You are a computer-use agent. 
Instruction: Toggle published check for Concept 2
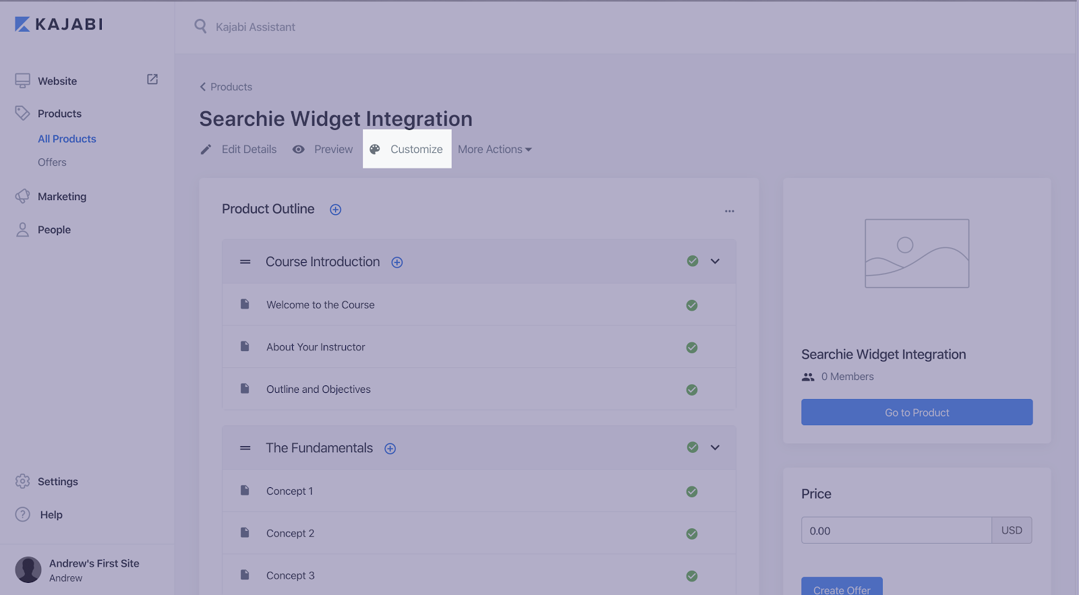point(692,534)
